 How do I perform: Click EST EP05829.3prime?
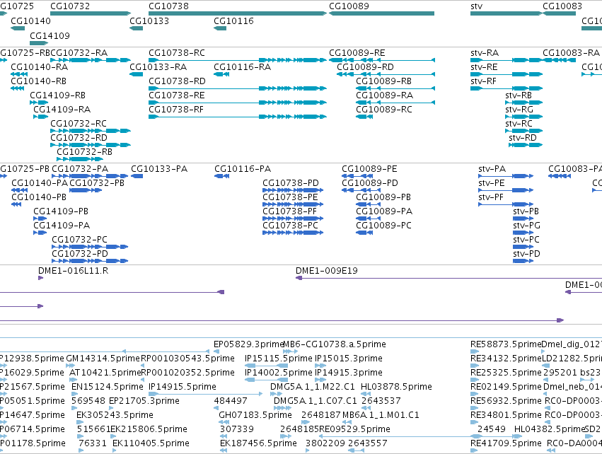pyautogui.click(x=248, y=344)
